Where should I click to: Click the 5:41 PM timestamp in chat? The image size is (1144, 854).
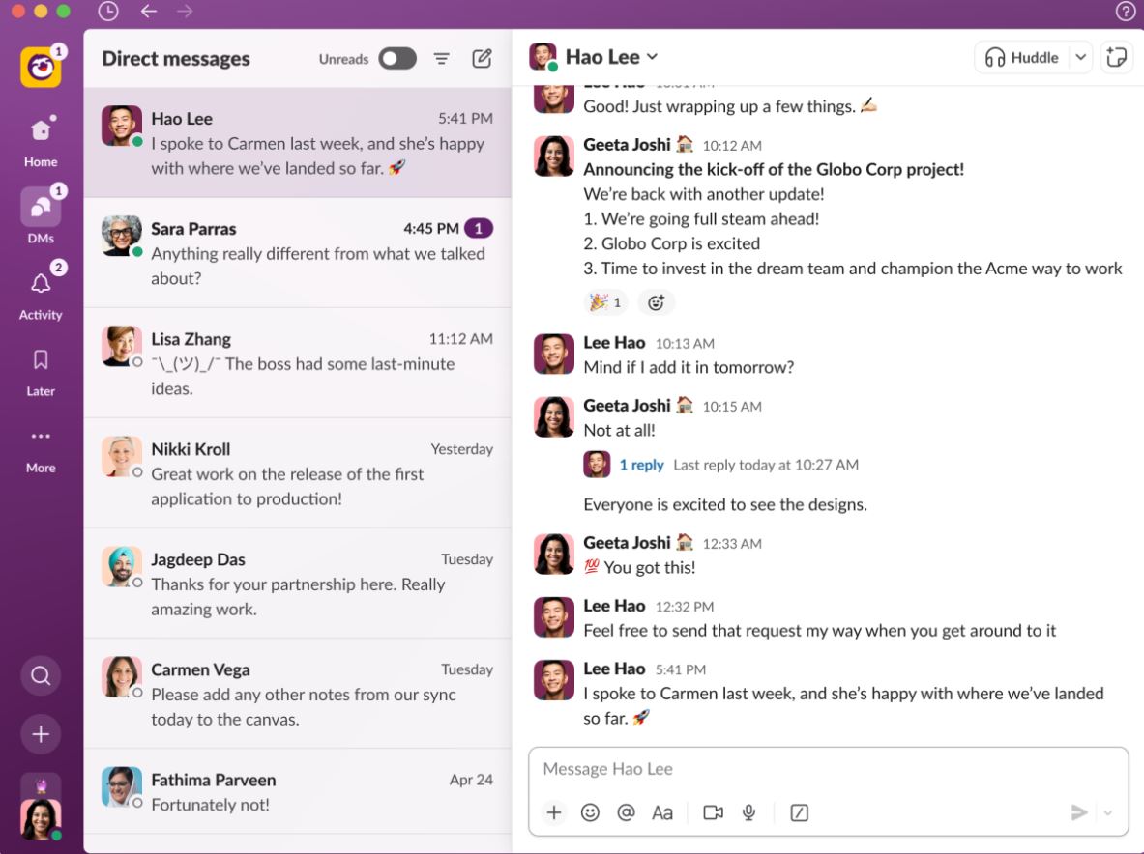680,669
